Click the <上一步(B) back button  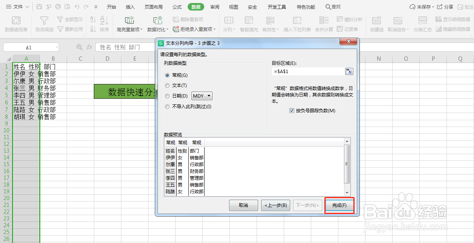pos(275,205)
